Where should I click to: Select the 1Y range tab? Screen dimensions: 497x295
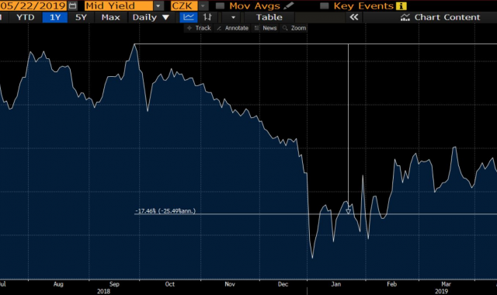[55, 17]
